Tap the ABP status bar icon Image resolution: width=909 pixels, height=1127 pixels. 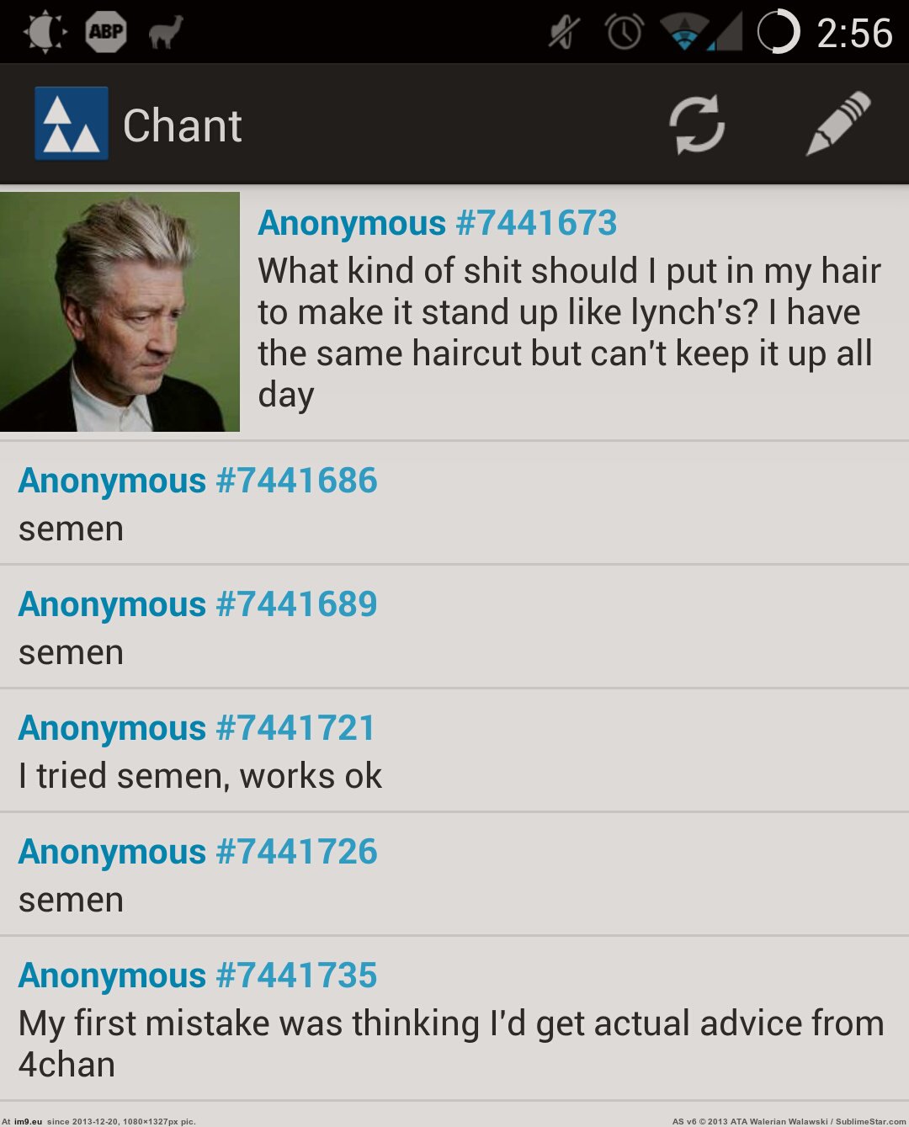pos(106,32)
